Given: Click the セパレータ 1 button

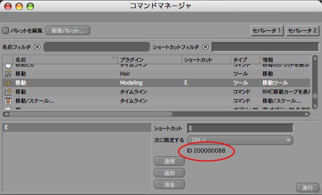Looking at the screenshot, I should point(267,31).
